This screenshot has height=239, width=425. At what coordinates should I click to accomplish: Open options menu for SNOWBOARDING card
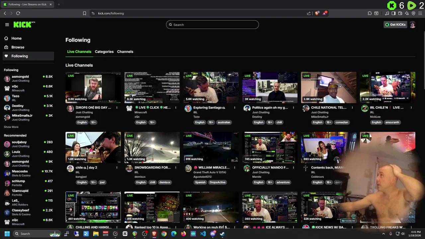[x=176, y=168]
